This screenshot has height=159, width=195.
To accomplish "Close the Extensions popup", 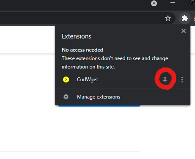I will click(184, 31).
